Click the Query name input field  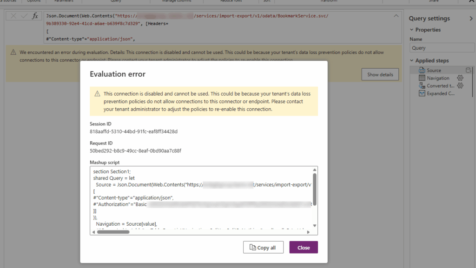442,47
